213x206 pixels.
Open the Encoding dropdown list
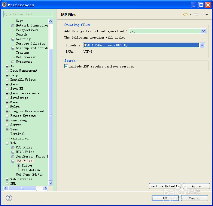(202, 45)
